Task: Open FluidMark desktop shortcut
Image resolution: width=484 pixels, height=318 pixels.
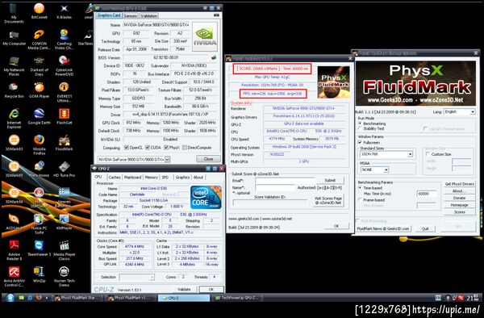Action: 64,143
